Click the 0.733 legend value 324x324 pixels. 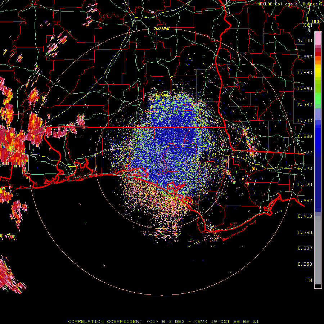point(305,121)
